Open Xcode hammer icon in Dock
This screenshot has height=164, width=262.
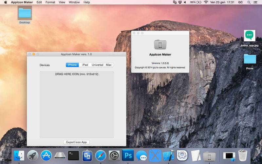pos(169,155)
